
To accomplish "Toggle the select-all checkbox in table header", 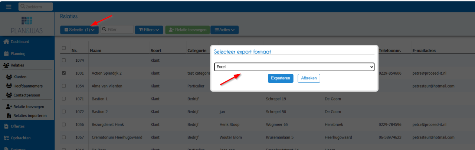I will [x=64, y=48].
